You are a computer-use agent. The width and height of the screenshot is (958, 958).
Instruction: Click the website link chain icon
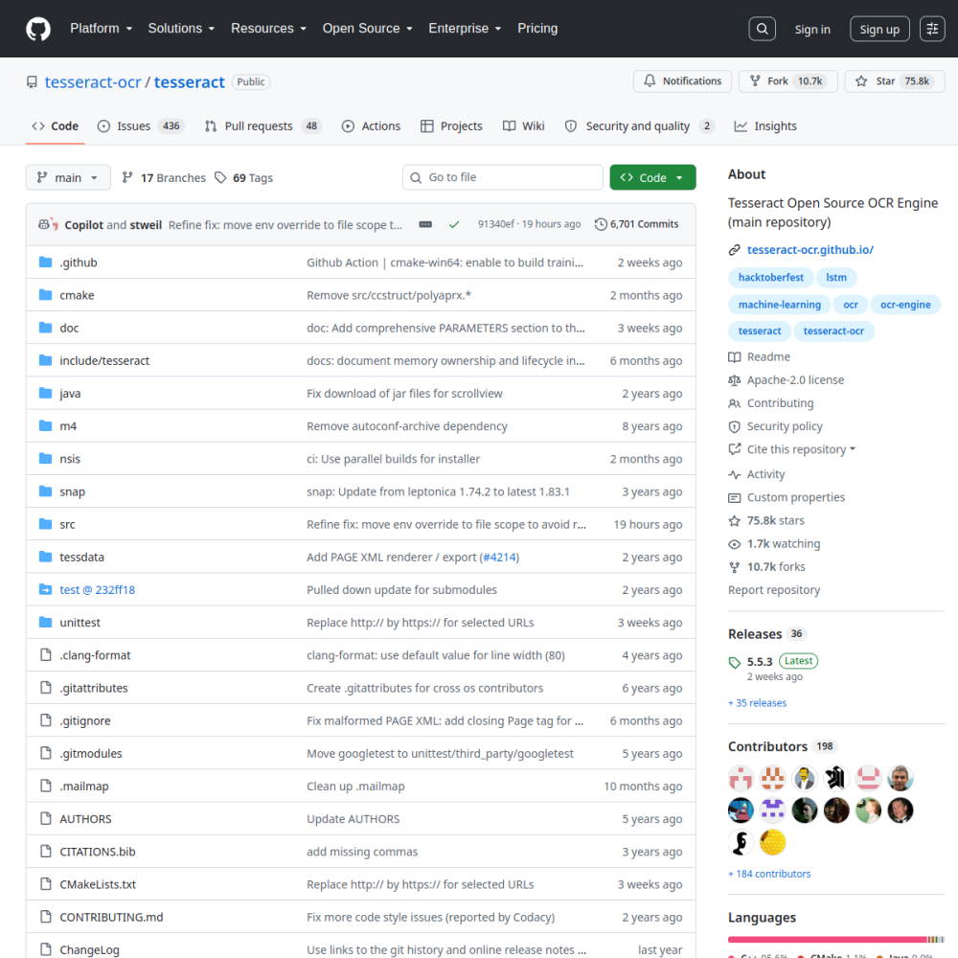click(735, 250)
